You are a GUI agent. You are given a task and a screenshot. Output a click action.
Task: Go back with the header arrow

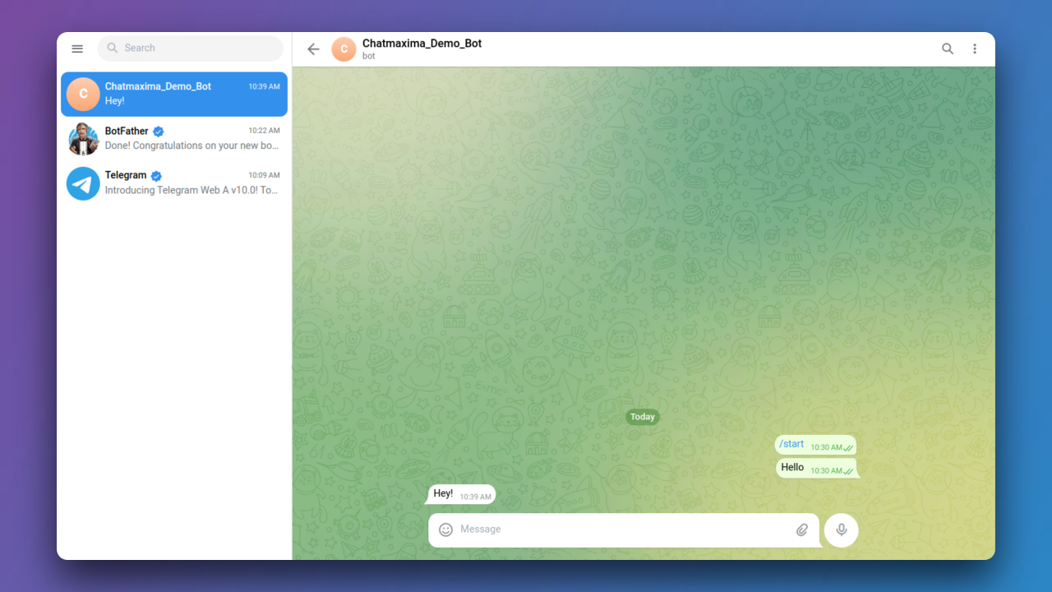[313, 49]
